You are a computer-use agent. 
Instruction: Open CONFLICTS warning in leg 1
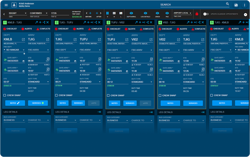(43, 29)
